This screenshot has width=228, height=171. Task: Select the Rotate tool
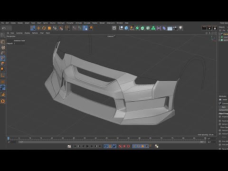[44, 28]
